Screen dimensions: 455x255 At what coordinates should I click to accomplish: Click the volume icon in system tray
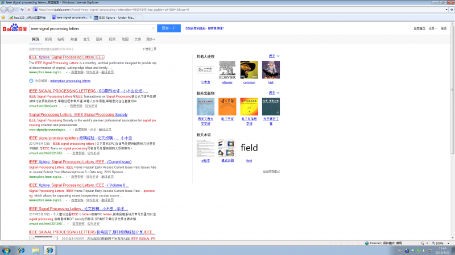424,250
